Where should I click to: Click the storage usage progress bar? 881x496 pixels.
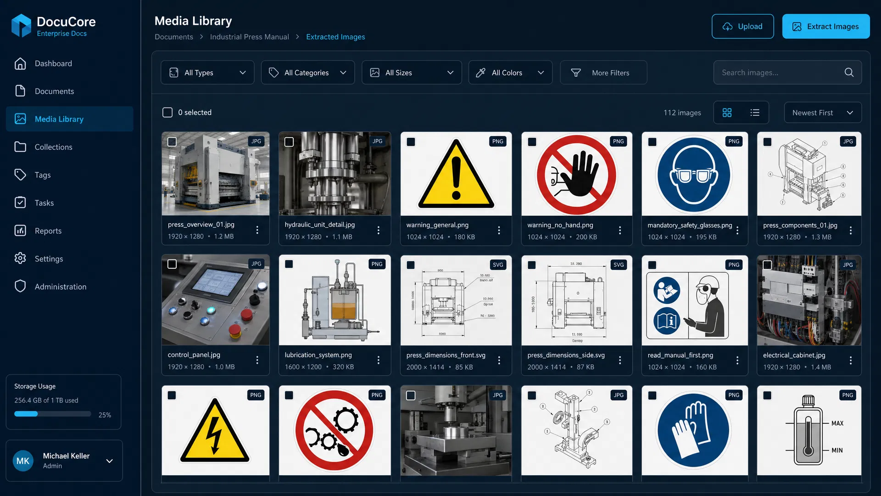point(52,414)
